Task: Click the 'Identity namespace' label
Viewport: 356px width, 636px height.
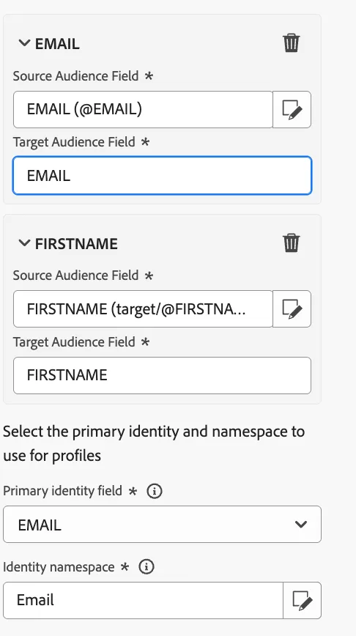Action: click(x=59, y=566)
